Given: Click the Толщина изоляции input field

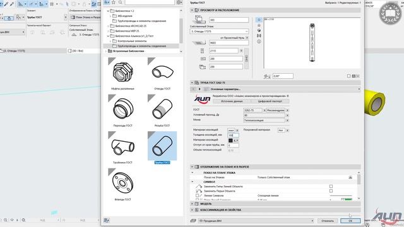Looking at the screenshot, I should 233,136.
